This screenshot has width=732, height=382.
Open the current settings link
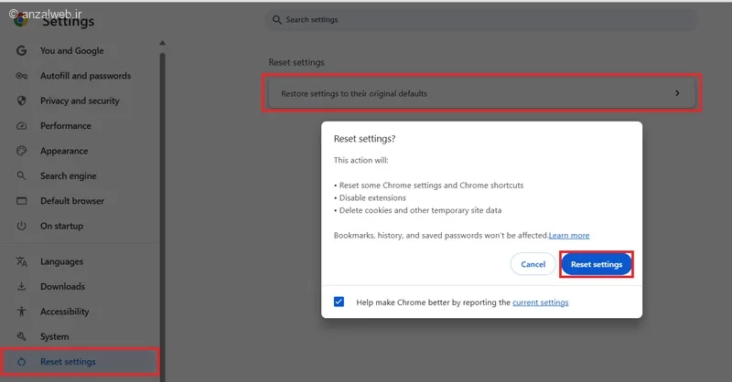point(541,302)
